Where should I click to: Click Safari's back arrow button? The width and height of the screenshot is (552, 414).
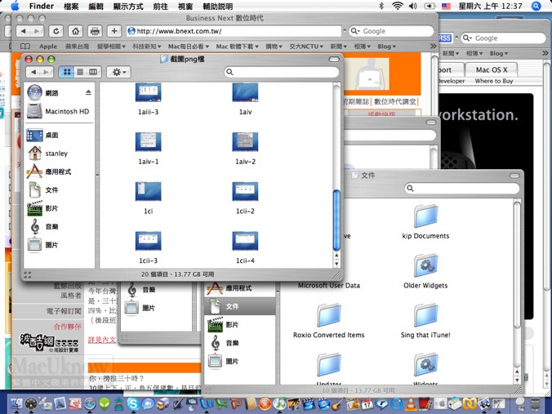coord(23,31)
